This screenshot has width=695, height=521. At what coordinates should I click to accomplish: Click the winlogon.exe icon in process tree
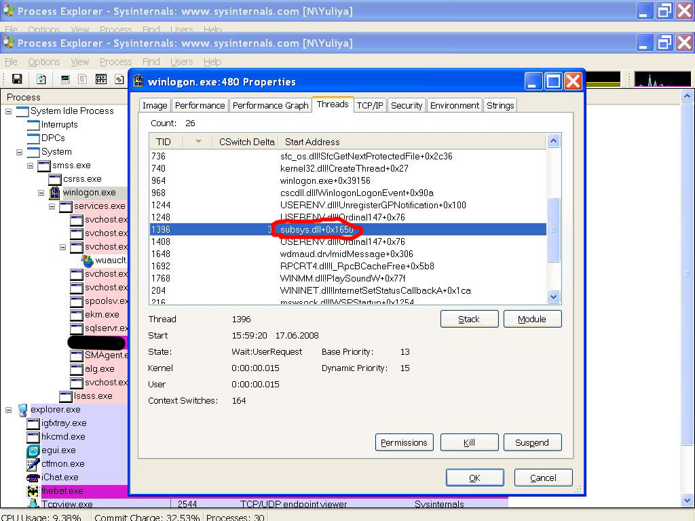point(54,192)
